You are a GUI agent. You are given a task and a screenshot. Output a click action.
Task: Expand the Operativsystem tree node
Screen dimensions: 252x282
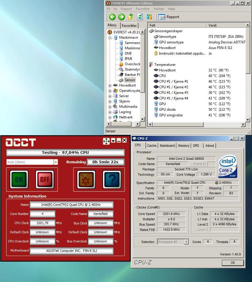point(110,91)
